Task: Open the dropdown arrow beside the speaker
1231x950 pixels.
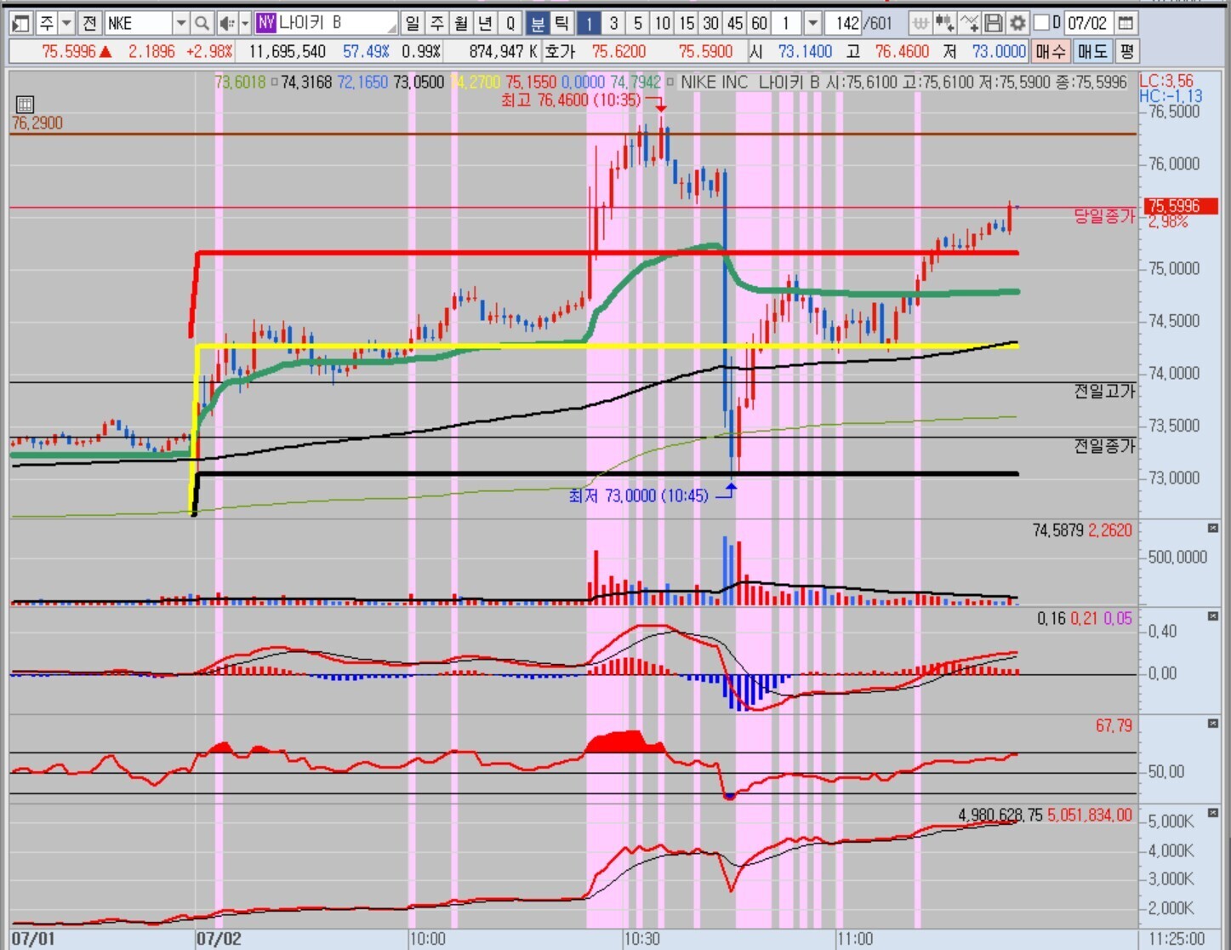Action: coord(245,23)
